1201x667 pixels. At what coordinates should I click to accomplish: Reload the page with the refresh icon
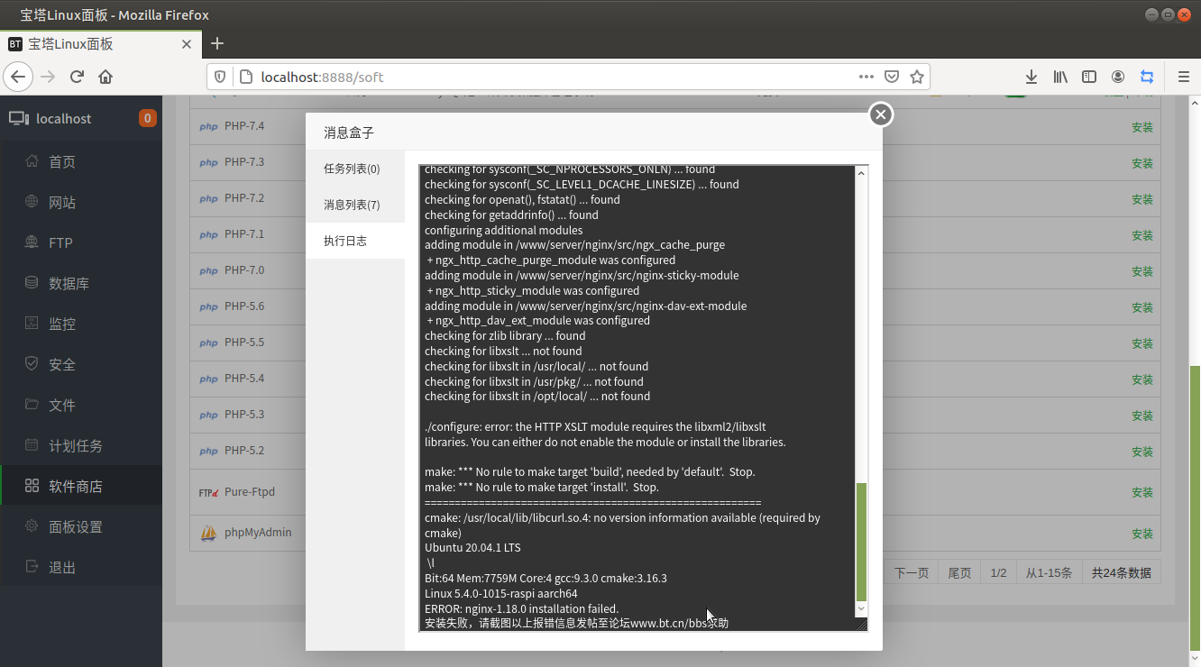point(78,77)
